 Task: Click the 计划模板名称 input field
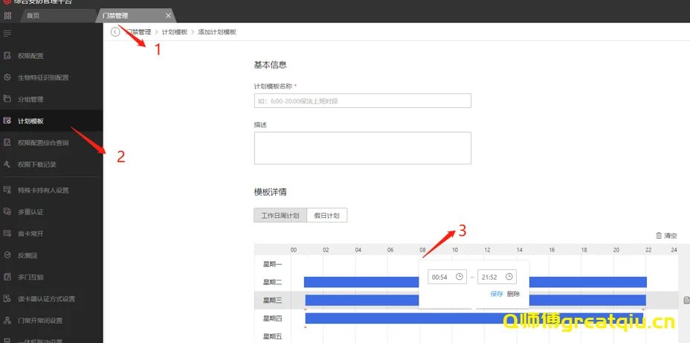point(362,100)
